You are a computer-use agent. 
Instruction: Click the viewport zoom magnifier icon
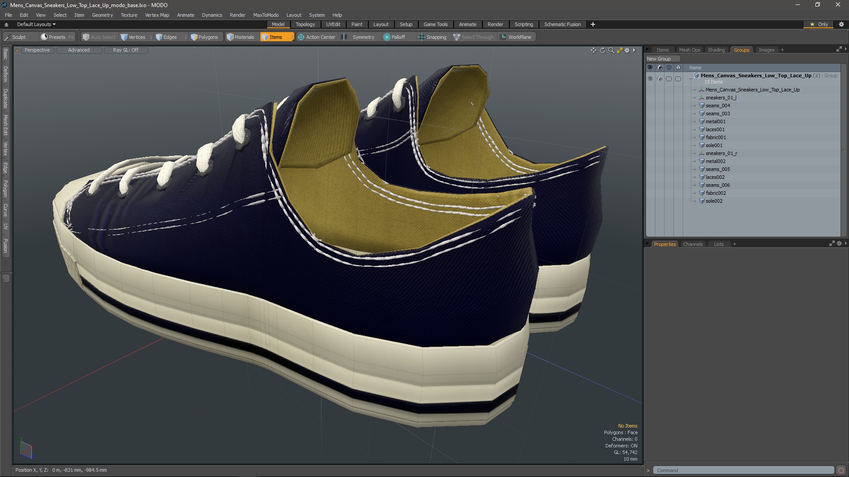coord(611,50)
